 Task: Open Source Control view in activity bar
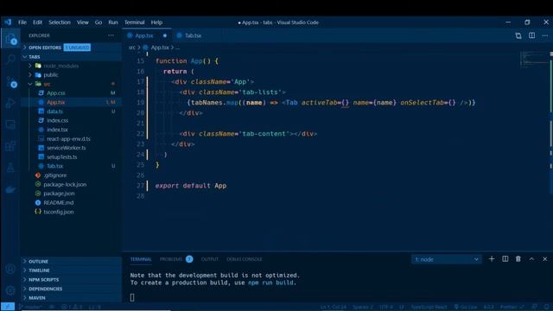tap(10, 82)
